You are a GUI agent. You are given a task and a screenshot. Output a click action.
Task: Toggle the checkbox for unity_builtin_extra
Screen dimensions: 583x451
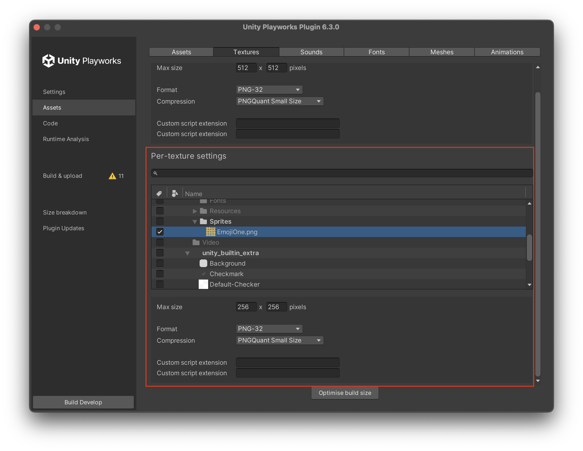pos(160,253)
